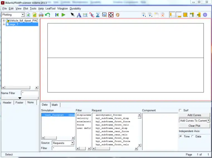The image size is (212, 158).
Task: Open the LeafTool menu
Action: (50, 9)
